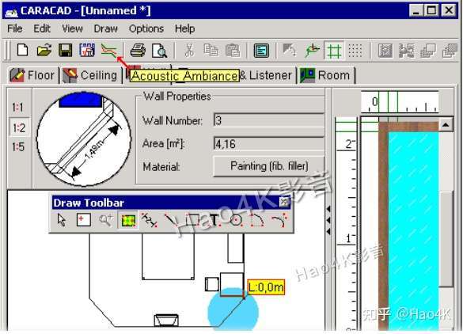Click the small square object in floor plan
Image resolution: width=463 pixels, height=334 pixels.
[212, 284]
